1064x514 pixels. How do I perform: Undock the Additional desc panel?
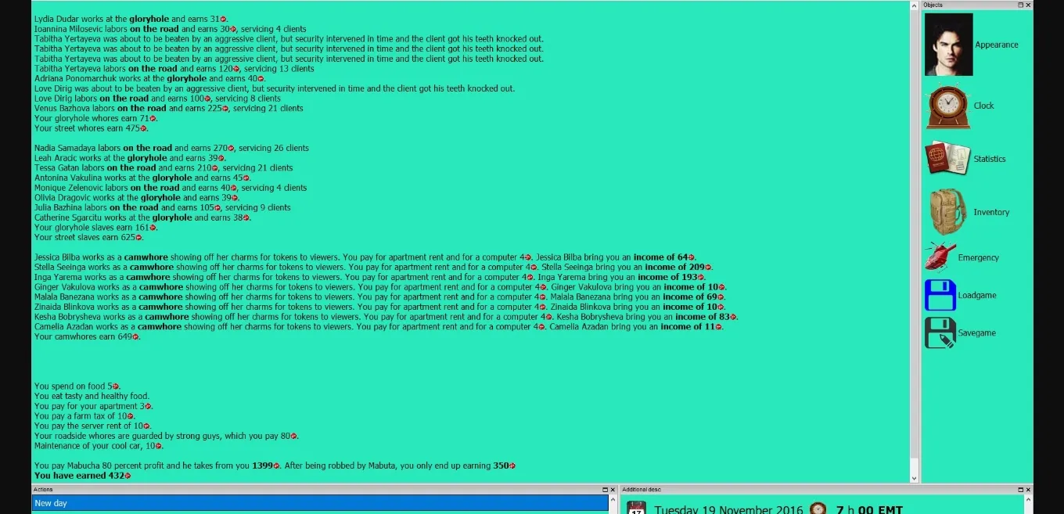[1020, 489]
